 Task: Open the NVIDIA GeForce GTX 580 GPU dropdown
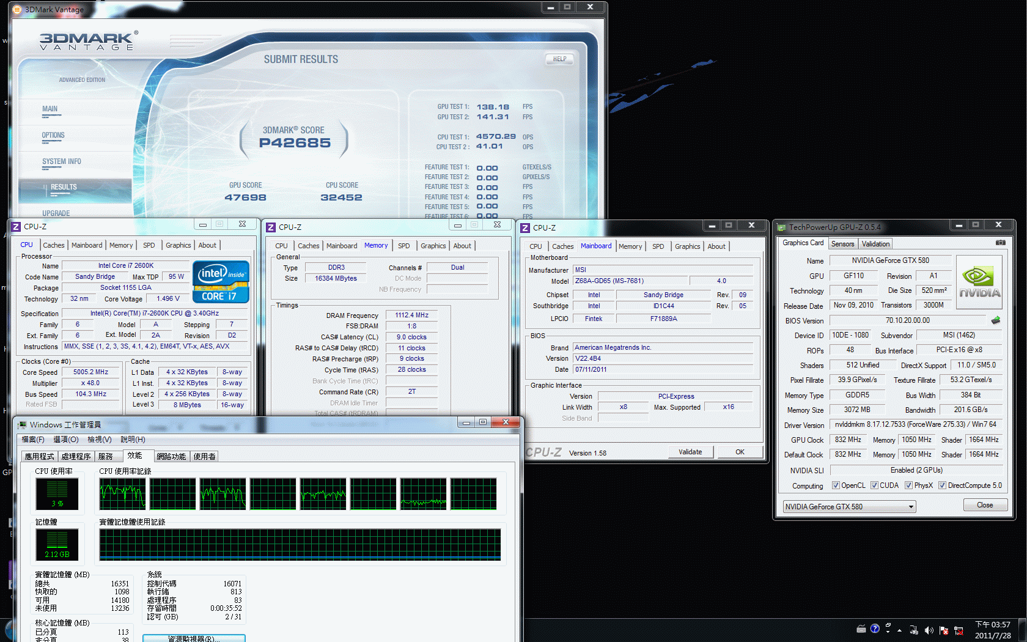click(849, 507)
